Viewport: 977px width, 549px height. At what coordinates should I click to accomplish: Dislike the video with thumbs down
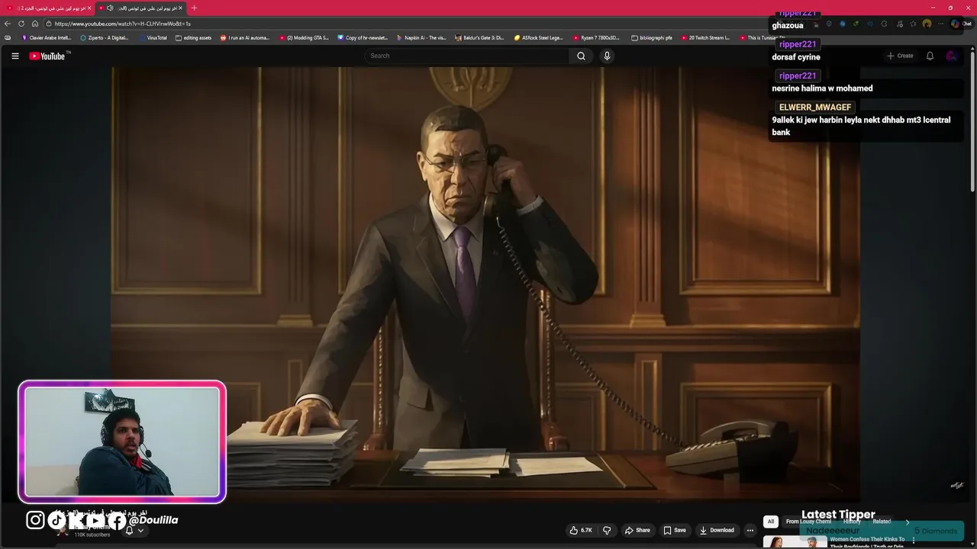coord(607,530)
